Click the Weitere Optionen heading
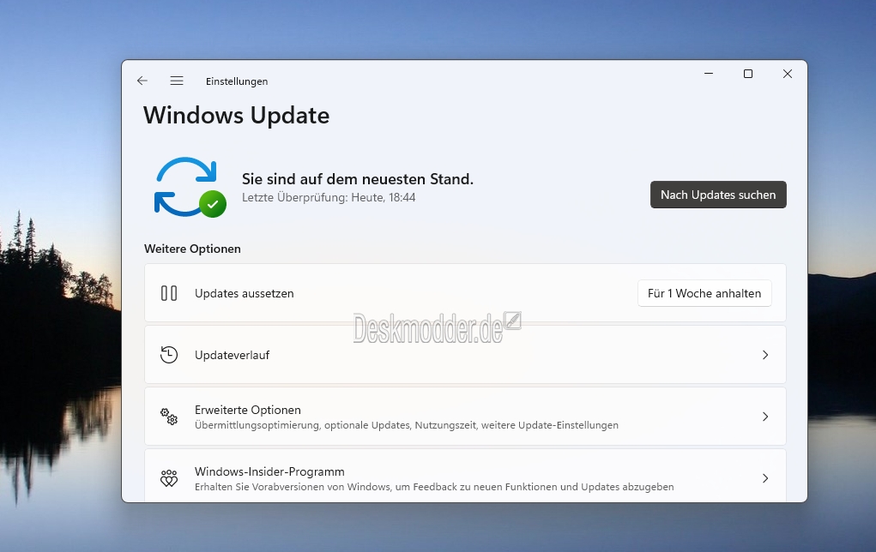The image size is (876, 552). [x=192, y=249]
